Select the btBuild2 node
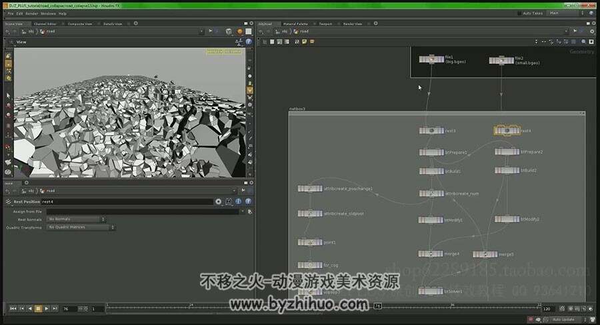 click(507, 170)
